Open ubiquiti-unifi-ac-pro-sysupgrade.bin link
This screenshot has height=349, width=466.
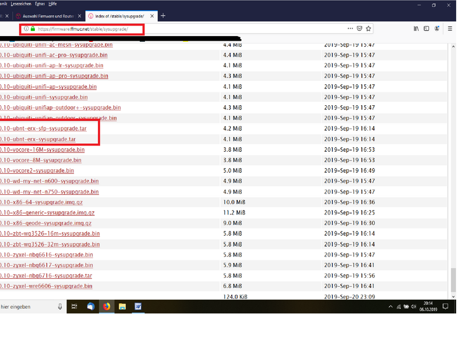[54, 55]
